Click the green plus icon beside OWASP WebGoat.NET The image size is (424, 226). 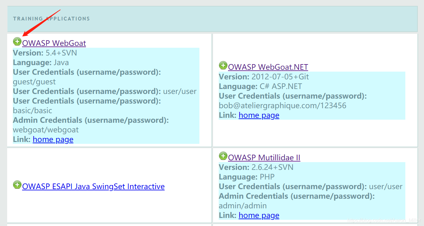[223, 65]
